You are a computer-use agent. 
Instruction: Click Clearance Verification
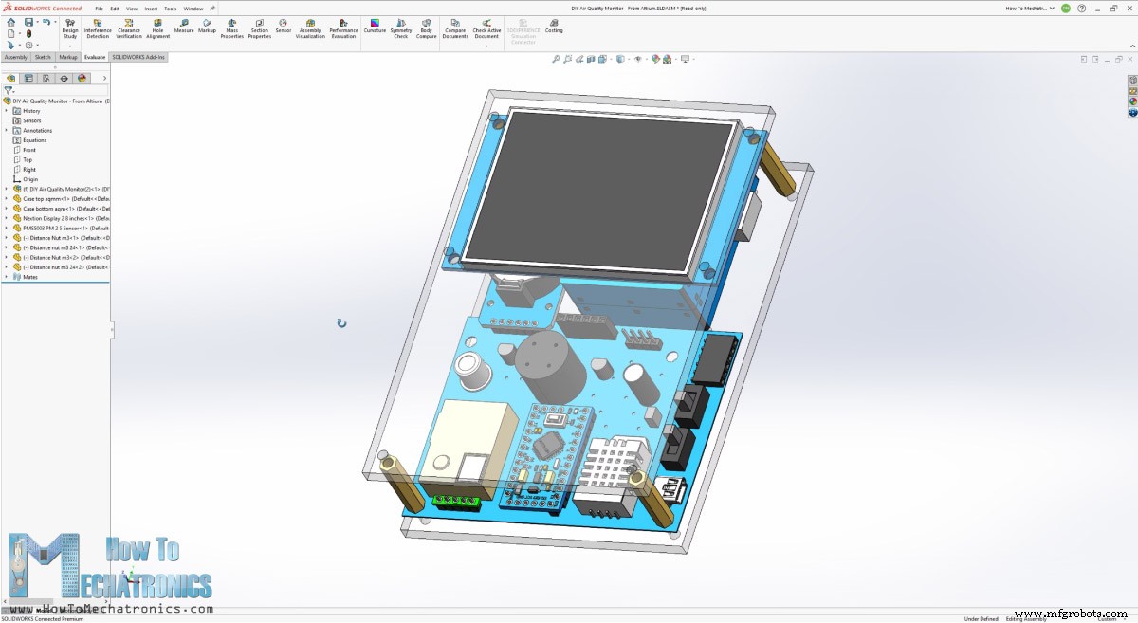point(129,28)
